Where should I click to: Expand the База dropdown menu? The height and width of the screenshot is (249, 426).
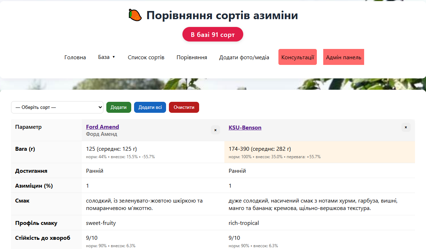pyautogui.click(x=107, y=57)
